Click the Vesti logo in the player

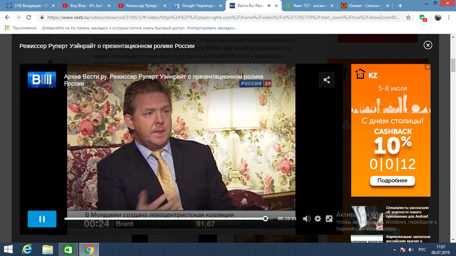point(42,80)
